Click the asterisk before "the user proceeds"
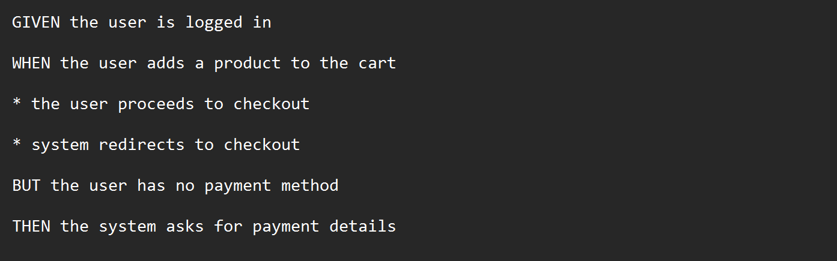The width and height of the screenshot is (837, 261). pyautogui.click(x=16, y=104)
